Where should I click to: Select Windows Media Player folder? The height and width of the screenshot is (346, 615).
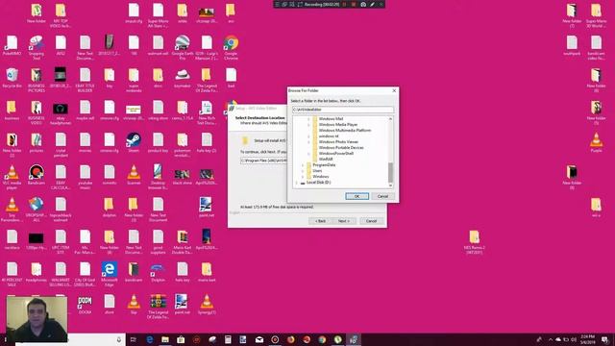[x=338, y=125]
